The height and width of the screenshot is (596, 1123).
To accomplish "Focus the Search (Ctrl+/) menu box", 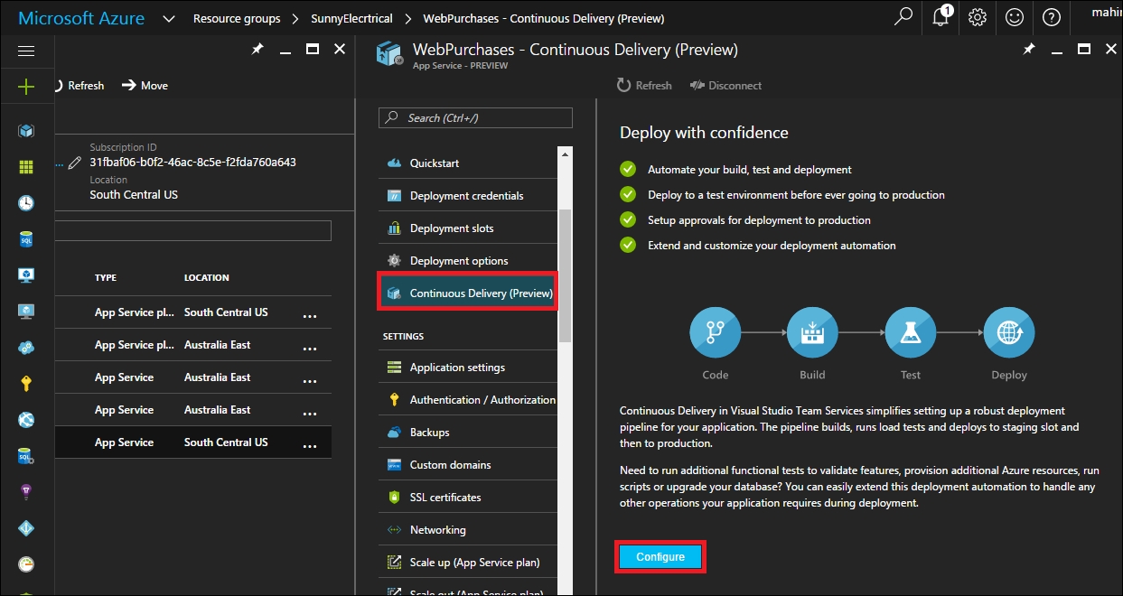I will click(x=476, y=118).
